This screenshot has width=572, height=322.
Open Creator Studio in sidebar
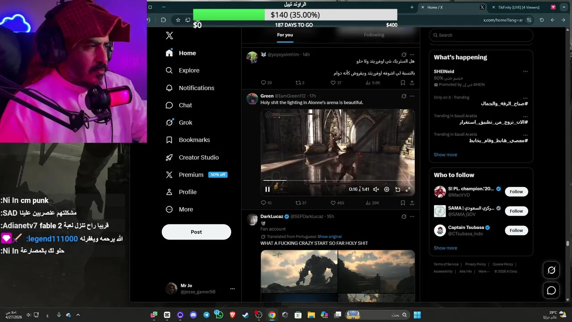click(192, 157)
